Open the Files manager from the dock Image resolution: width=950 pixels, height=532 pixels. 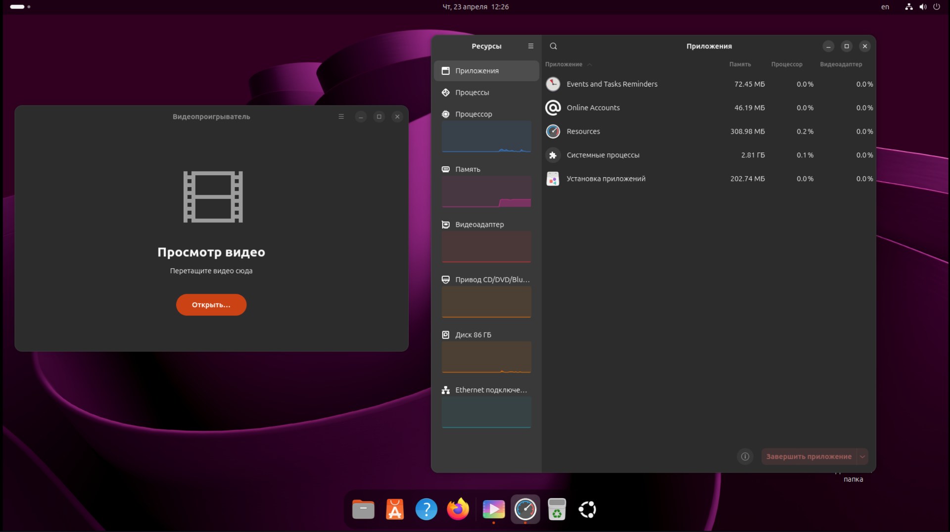tap(363, 509)
